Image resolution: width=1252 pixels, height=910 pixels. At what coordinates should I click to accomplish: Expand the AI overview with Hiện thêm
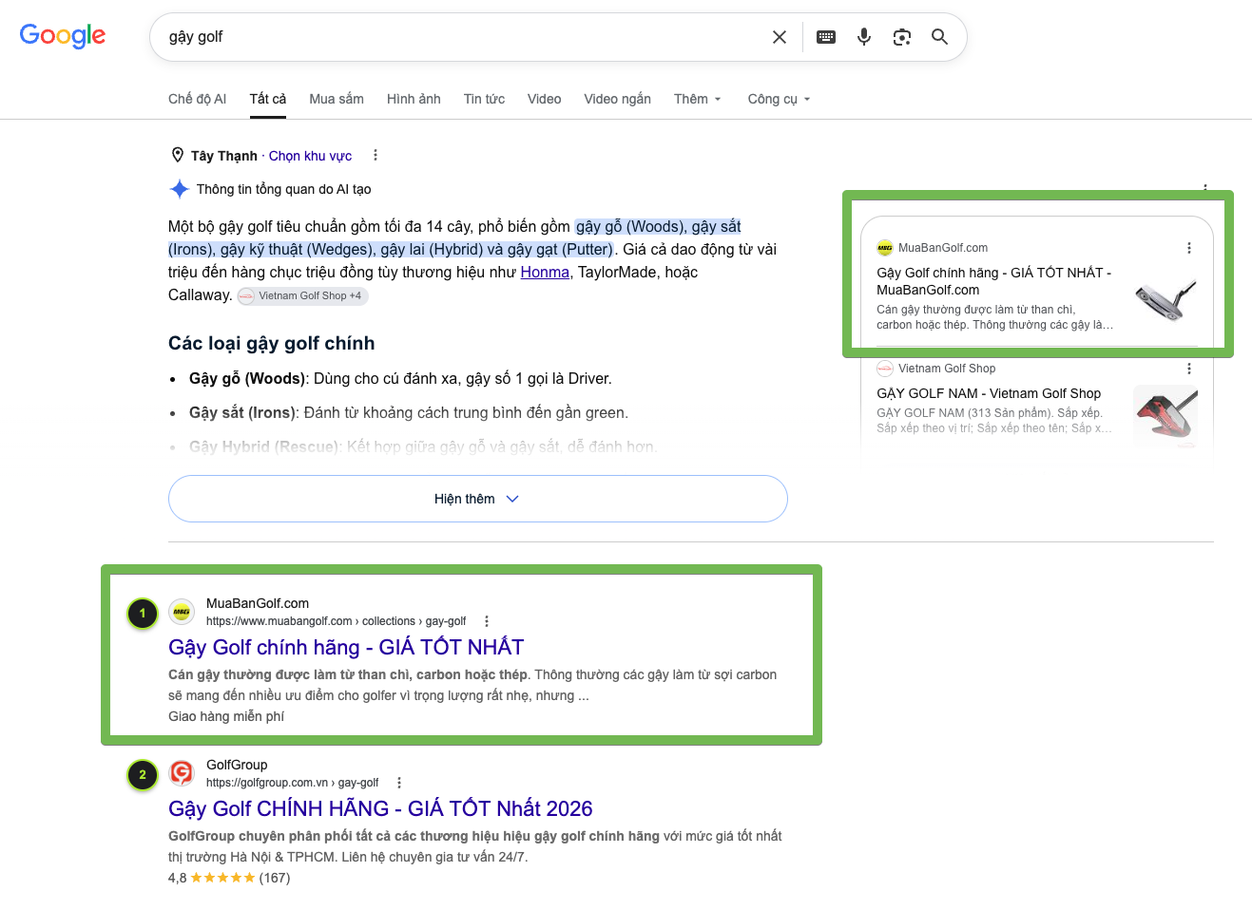pyautogui.click(x=478, y=499)
